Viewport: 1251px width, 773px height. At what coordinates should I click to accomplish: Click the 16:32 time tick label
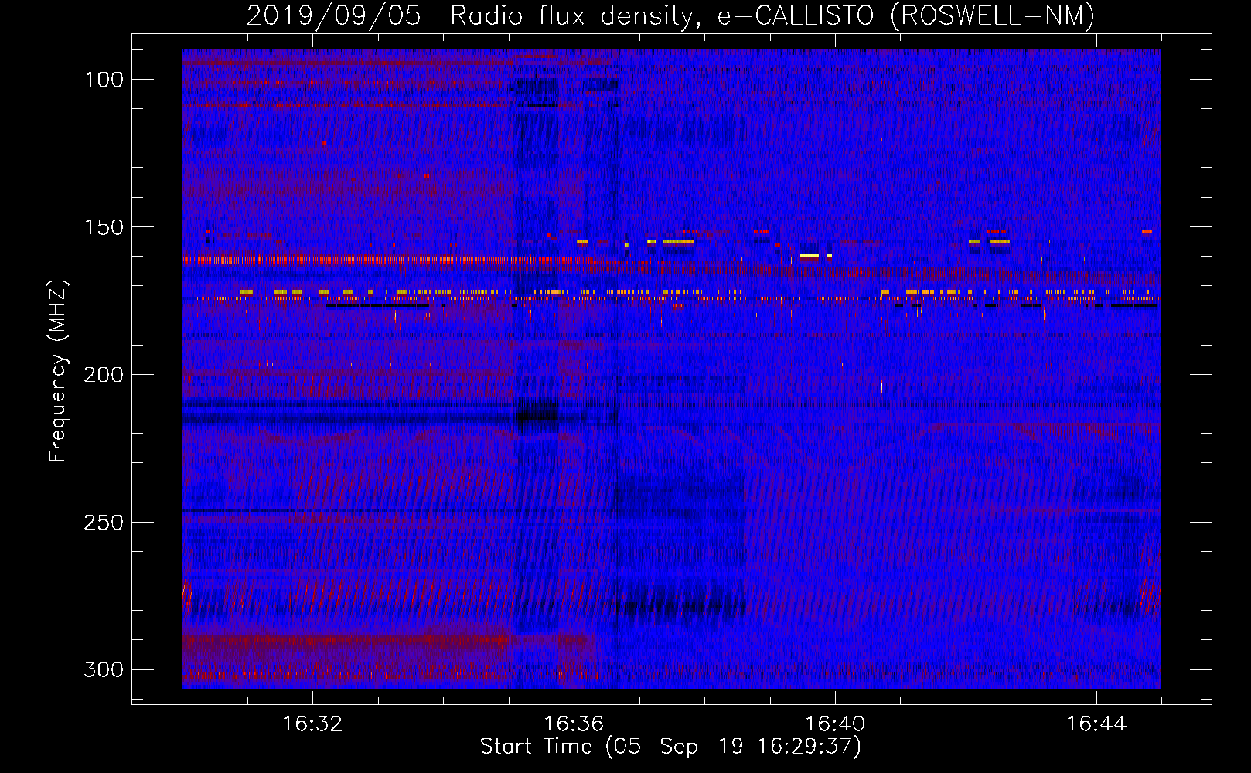pos(312,724)
